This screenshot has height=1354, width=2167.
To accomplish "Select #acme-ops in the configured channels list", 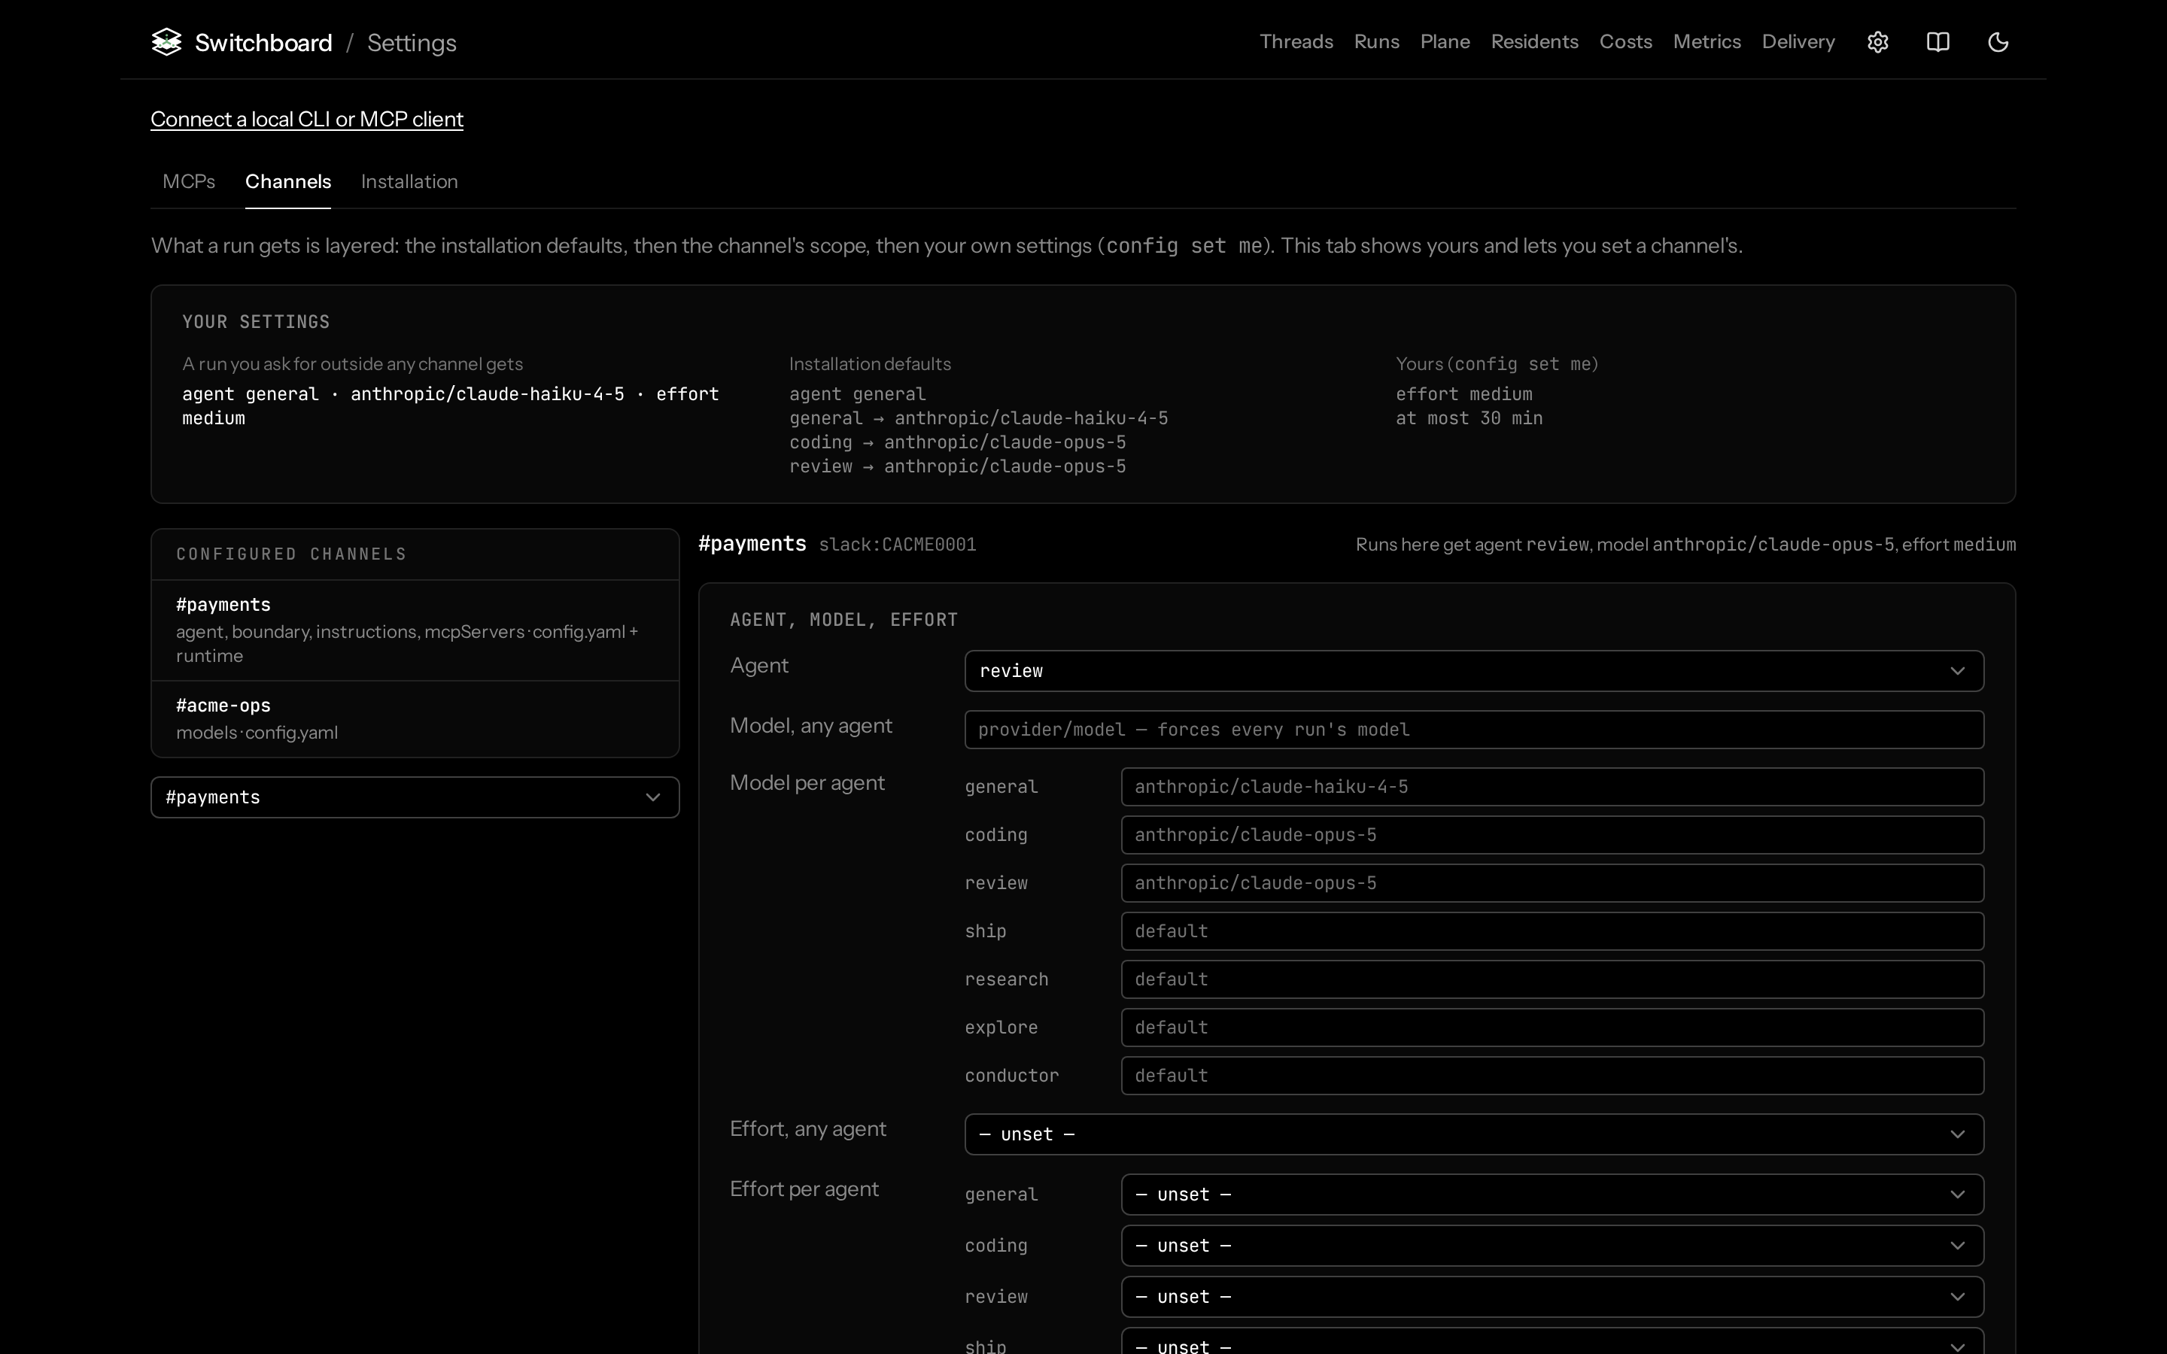I will [415, 719].
